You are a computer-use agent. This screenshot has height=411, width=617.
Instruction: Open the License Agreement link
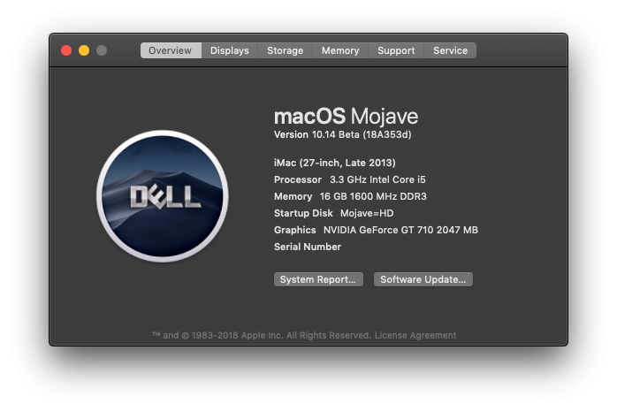tap(415, 336)
